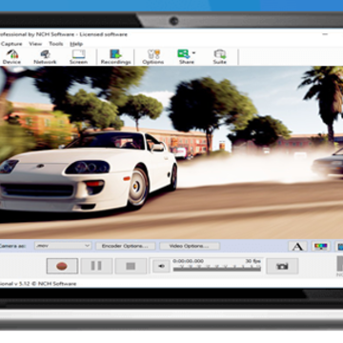
Task: Open the Options toolbar button
Action: pyautogui.click(x=153, y=57)
